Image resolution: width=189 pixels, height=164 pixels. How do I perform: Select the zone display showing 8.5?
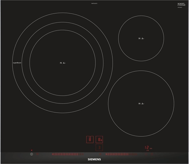pyautogui.click(x=99, y=139)
